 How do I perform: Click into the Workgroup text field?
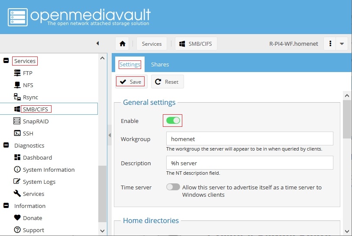[x=249, y=139]
